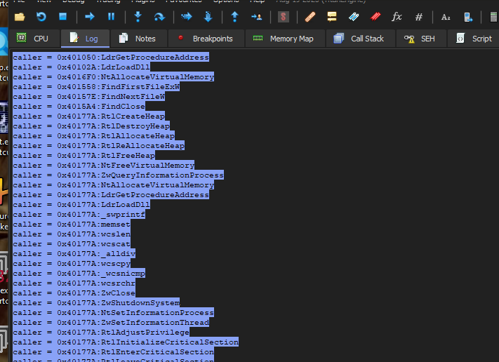The width and height of the screenshot is (499, 362).
Task: Click the RtlInitializeCriticalSection log line
Action: [x=126, y=342]
